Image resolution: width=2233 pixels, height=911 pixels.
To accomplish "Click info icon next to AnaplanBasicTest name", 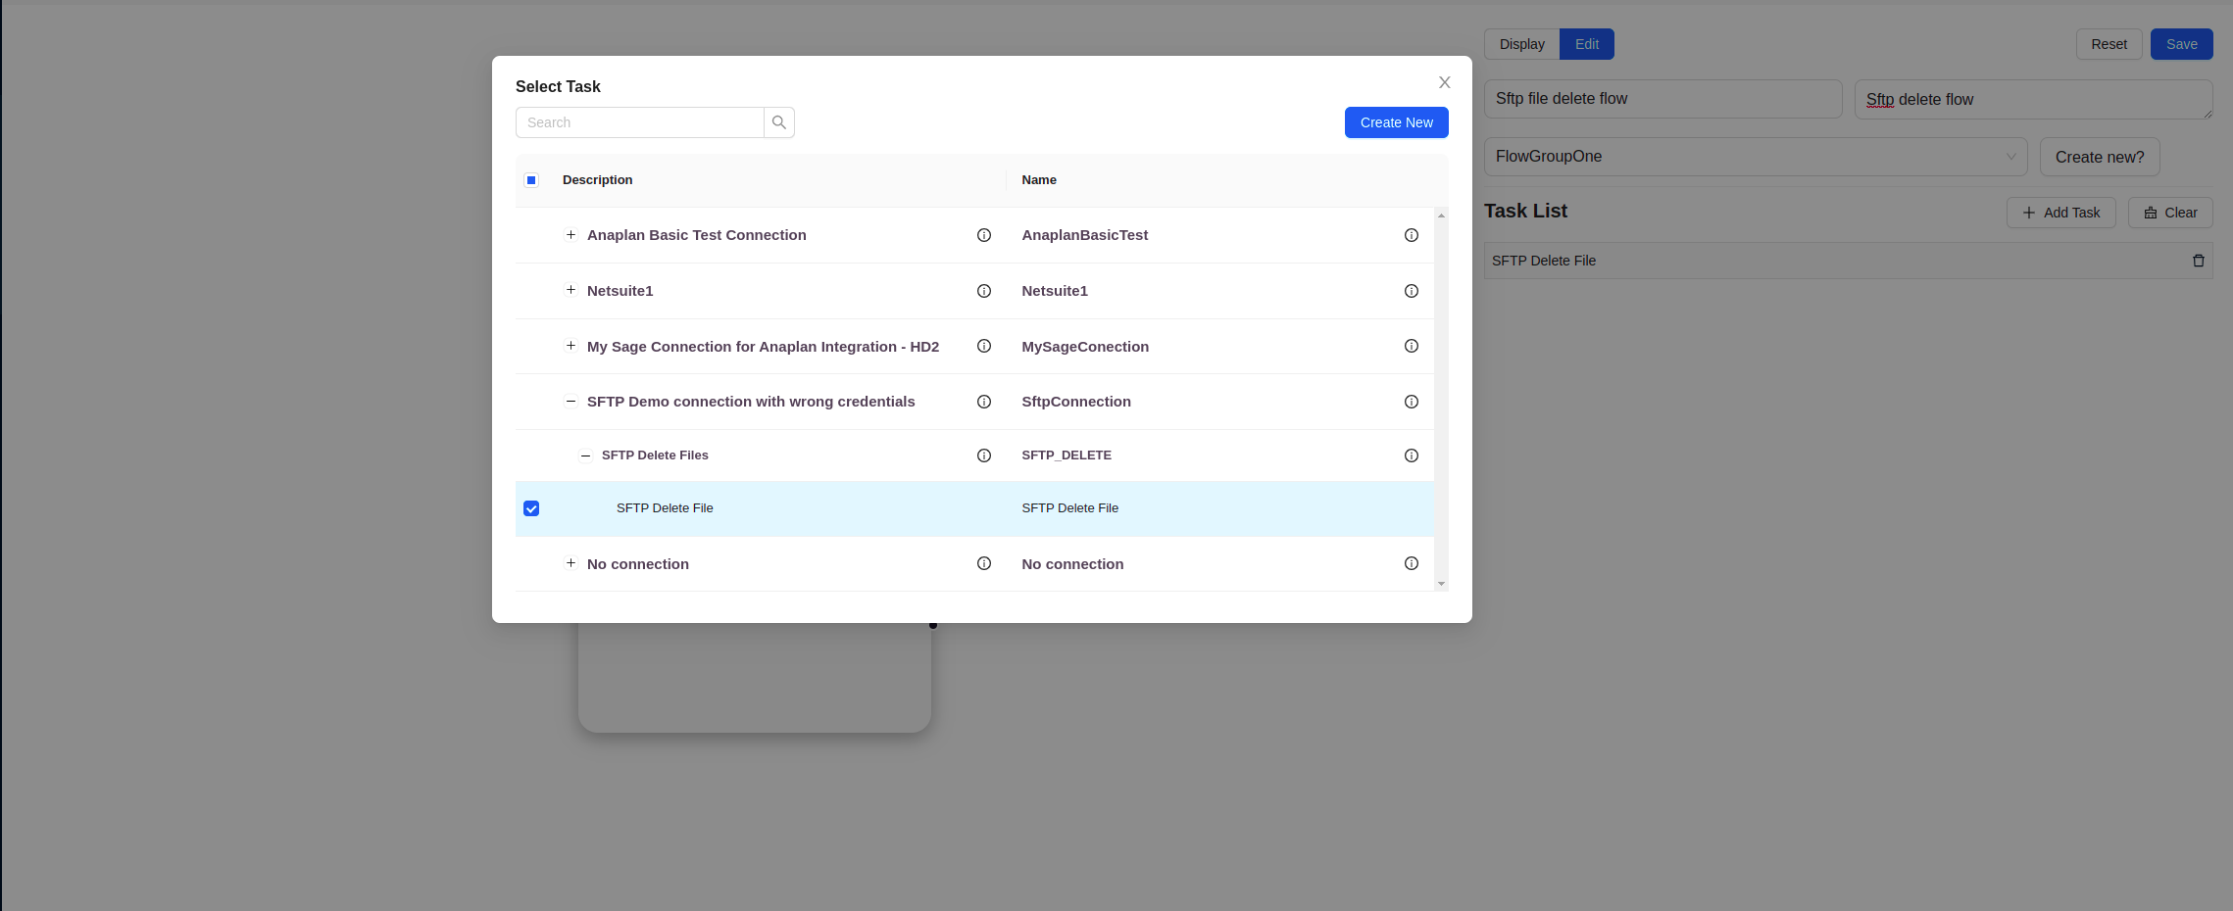I will (x=1412, y=235).
